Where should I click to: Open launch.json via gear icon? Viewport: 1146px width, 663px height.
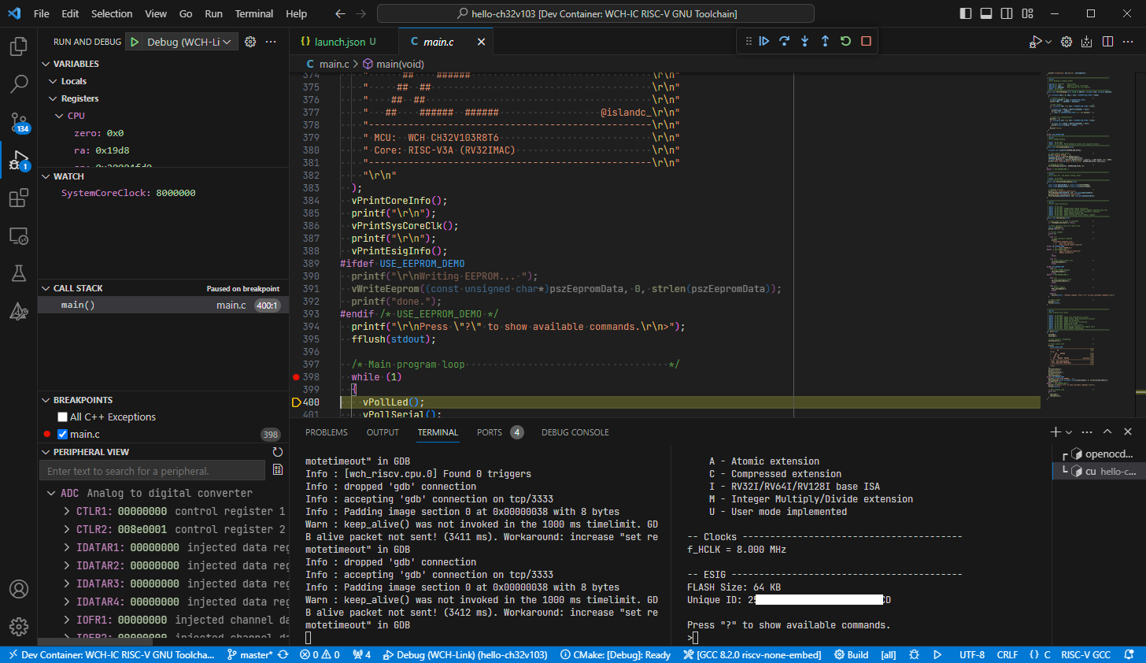[x=250, y=42]
